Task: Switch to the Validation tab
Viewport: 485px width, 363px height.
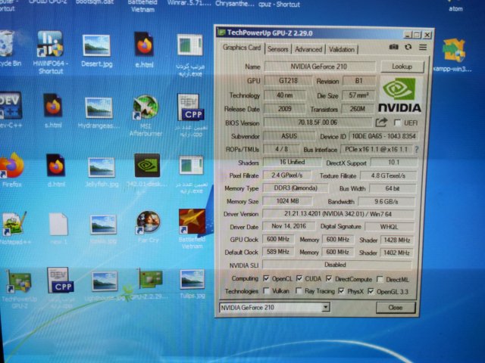Action: click(x=342, y=49)
